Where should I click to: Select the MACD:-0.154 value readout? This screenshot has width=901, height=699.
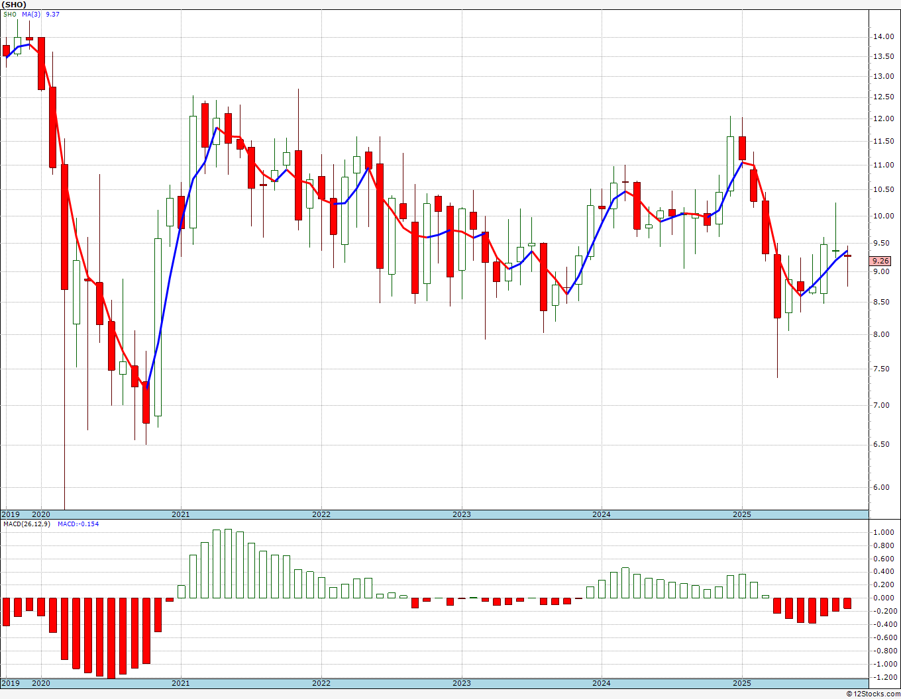point(78,524)
